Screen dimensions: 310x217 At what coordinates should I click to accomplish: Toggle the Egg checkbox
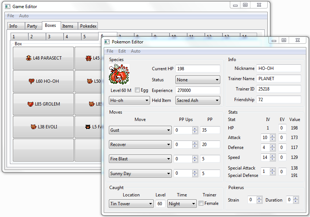click(x=137, y=90)
